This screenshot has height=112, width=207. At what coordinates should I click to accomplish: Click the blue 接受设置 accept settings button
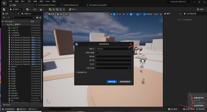point(112,82)
